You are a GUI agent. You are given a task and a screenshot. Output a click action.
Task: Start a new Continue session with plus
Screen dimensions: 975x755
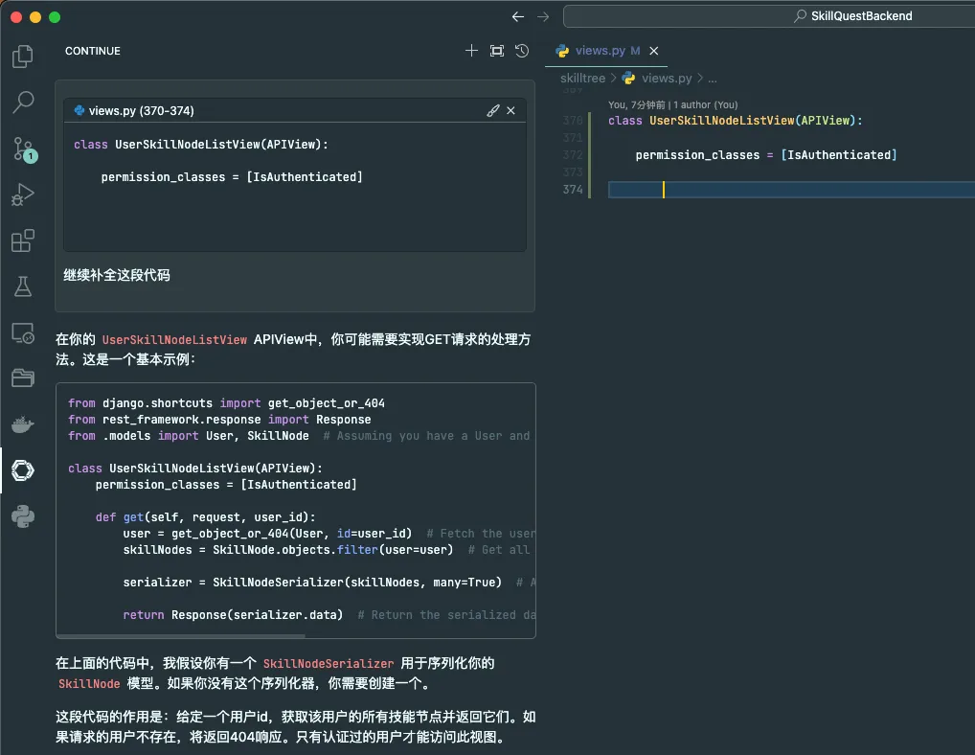pos(471,51)
